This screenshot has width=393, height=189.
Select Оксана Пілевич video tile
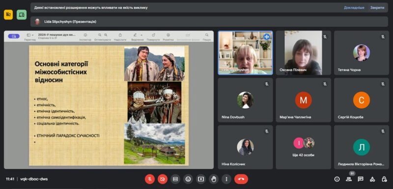pyautogui.click(x=304, y=53)
